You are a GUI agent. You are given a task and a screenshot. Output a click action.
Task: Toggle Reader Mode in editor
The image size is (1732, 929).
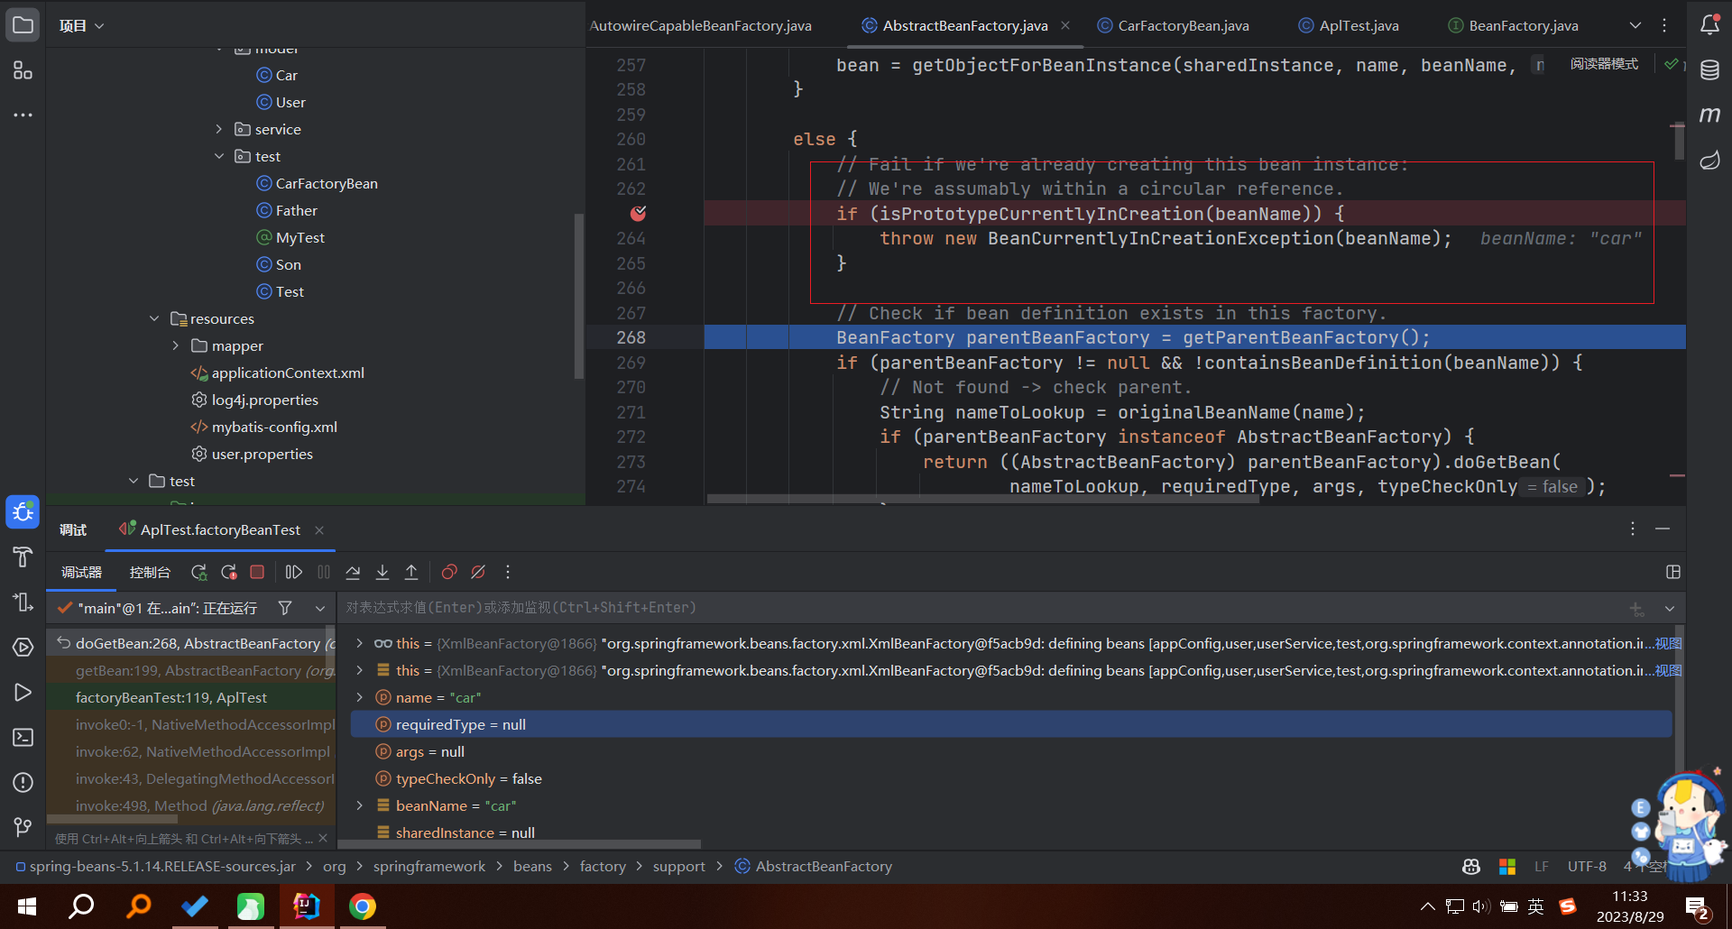pyautogui.click(x=1604, y=64)
